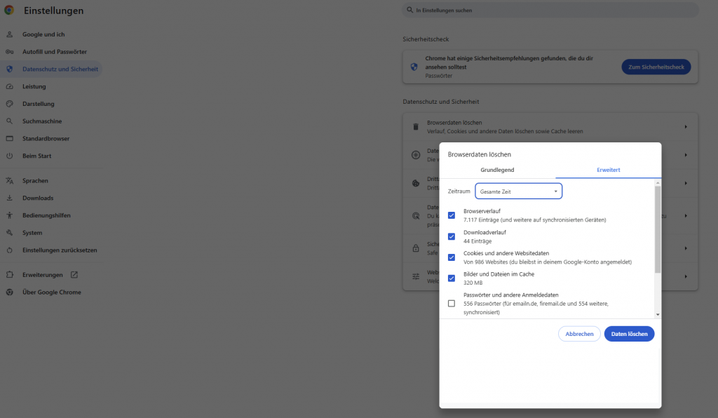Expand the Sicherheit row via its chevron

pyautogui.click(x=685, y=247)
